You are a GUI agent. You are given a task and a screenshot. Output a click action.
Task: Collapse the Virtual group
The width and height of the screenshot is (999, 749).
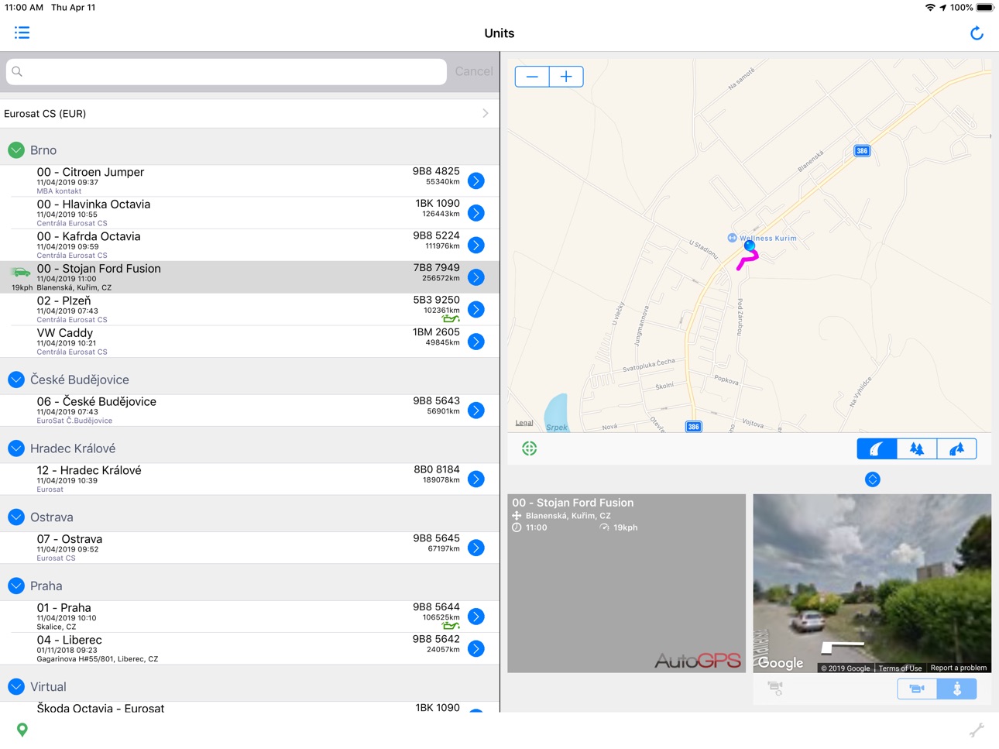point(16,686)
